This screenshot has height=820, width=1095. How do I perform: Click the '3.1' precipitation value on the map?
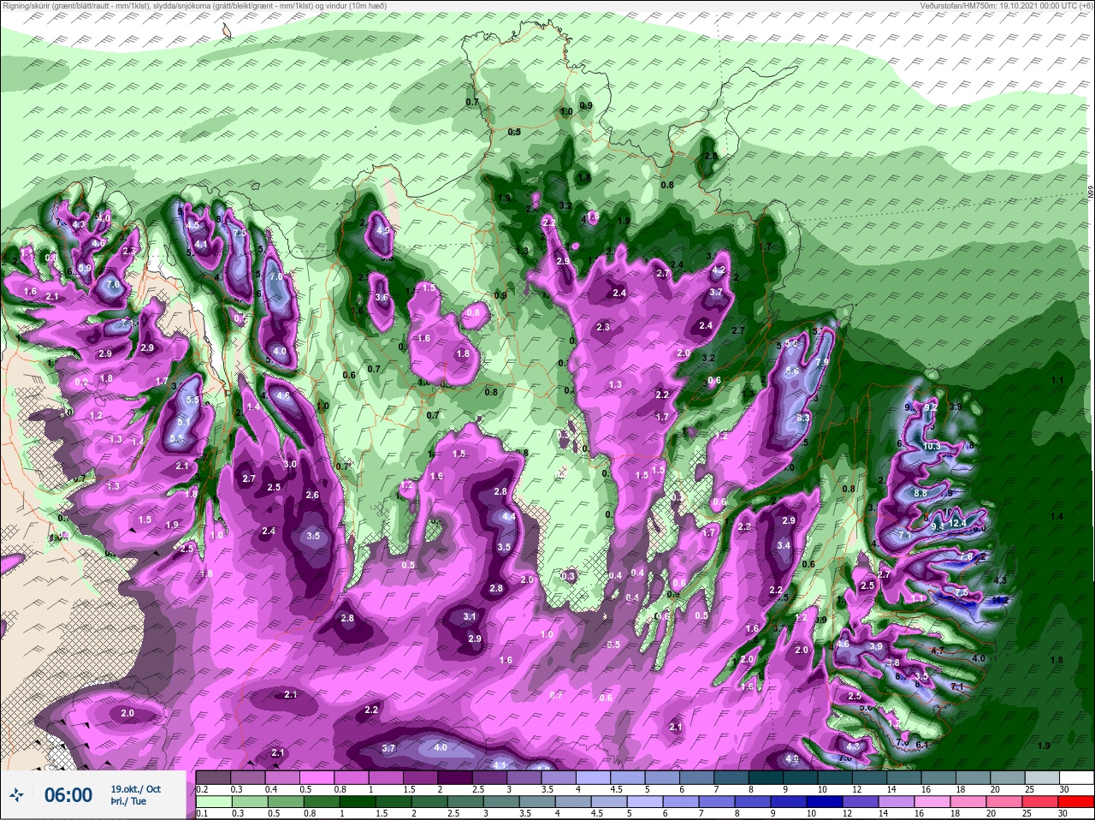(469, 616)
